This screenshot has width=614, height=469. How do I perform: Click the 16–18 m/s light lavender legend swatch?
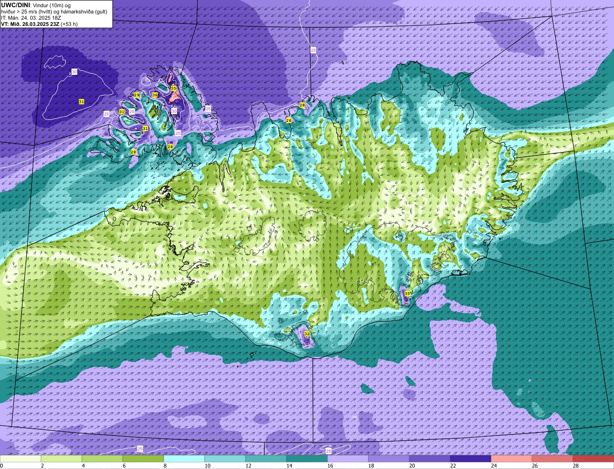tap(348, 459)
